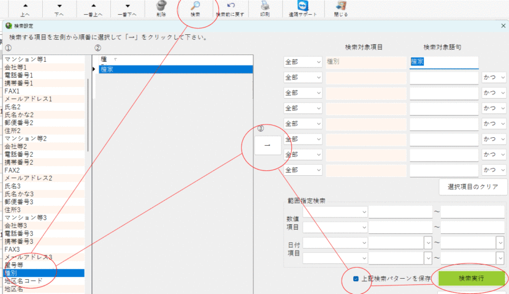Click the 閉じる door icon
This screenshot has height=294, width=509.
coord(340,6)
